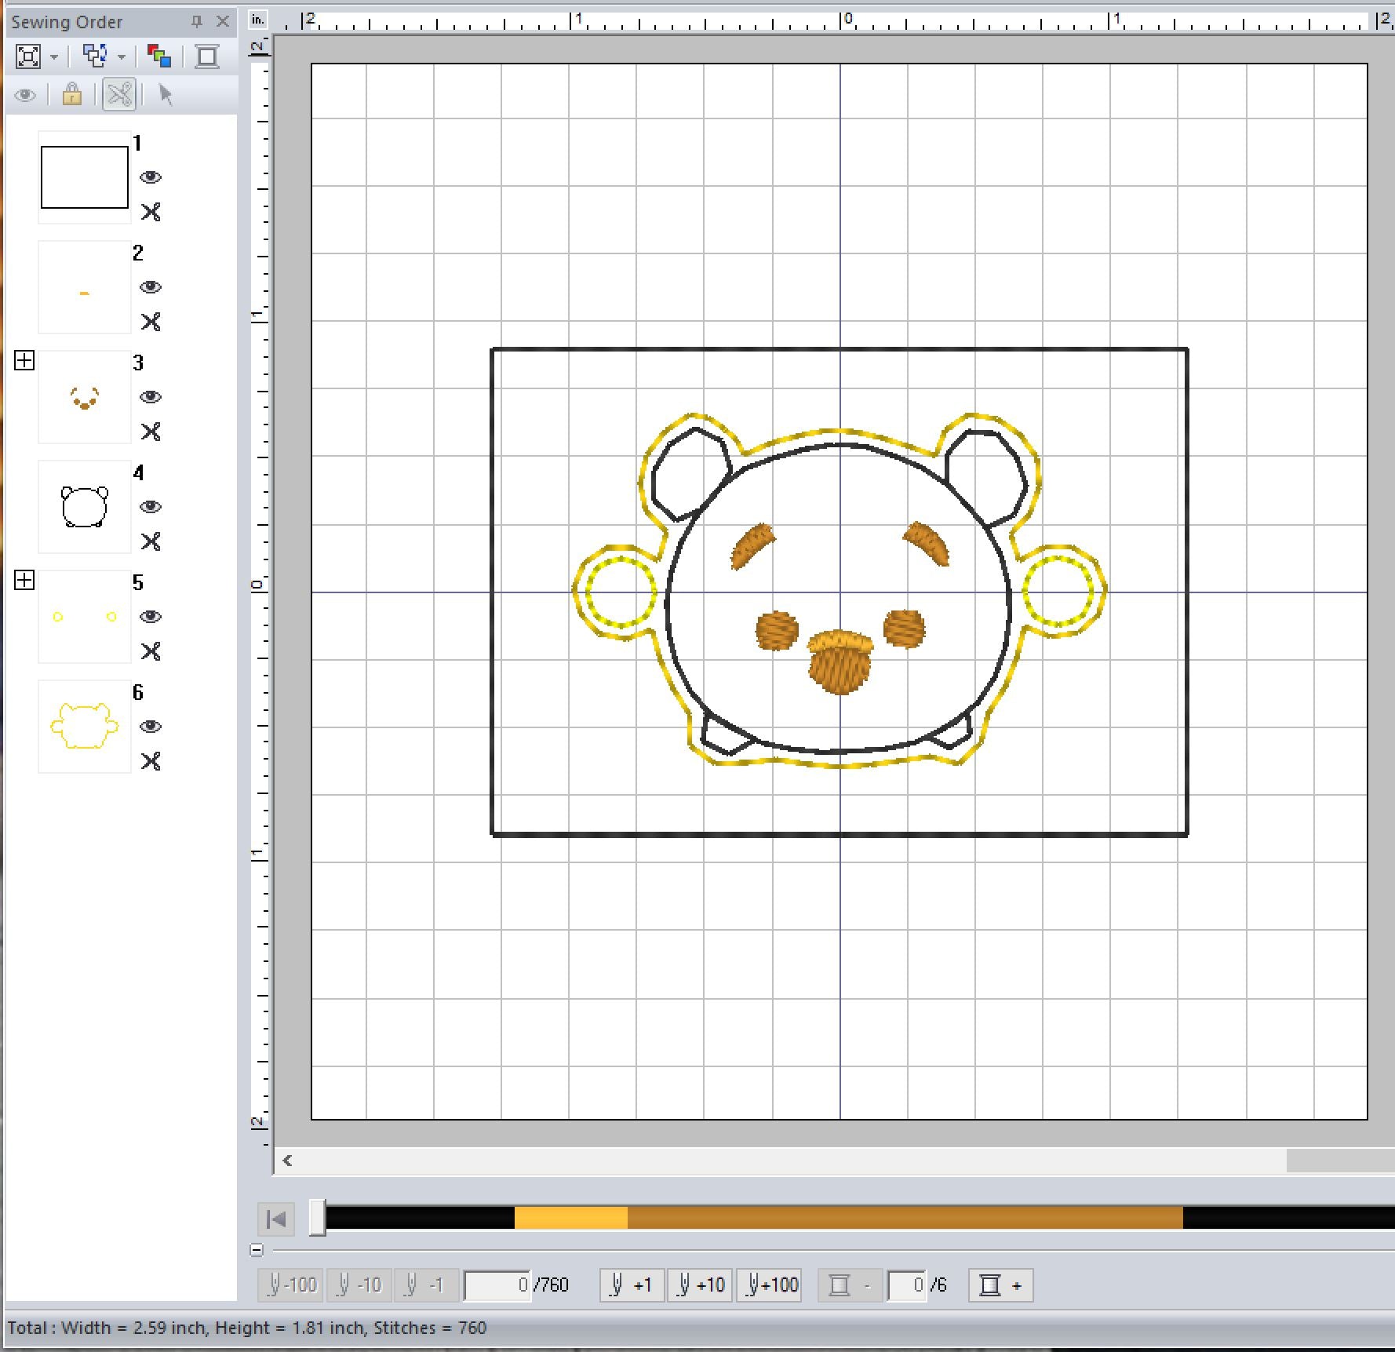Screen dimensions: 1395x1352
Task: Pin the Sewing Order panel
Action: click(x=197, y=22)
